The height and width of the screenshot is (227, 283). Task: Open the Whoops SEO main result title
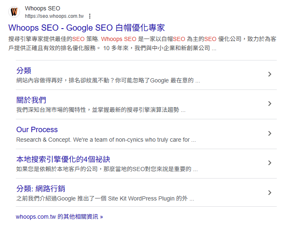point(86,28)
